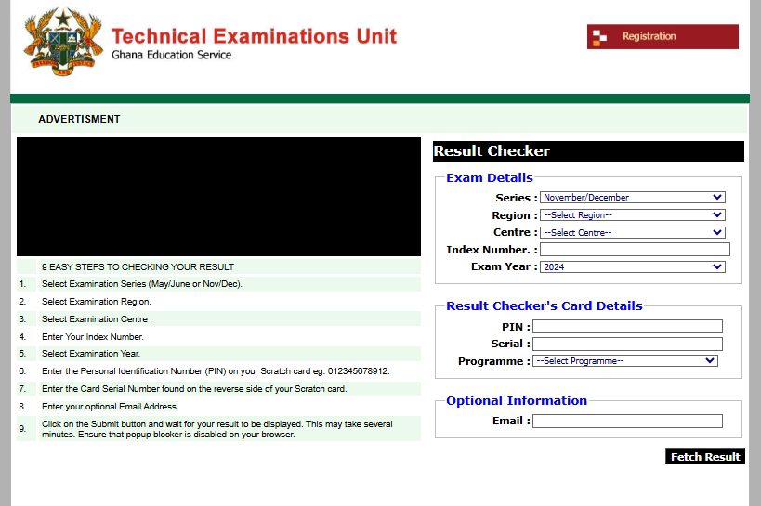
Task: Click step 9 Submit button instruction text
Action: (x=216, y=429)
